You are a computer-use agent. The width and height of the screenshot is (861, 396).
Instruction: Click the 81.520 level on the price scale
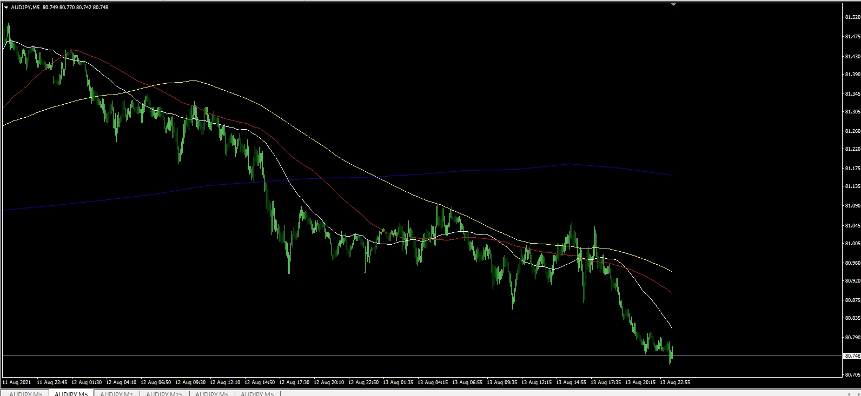(852, 17)
